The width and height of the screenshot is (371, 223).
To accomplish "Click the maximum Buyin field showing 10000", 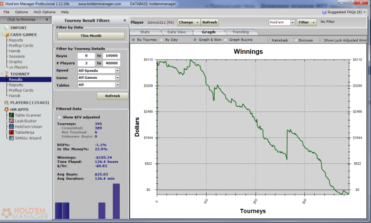I will [x=111, y=56].
